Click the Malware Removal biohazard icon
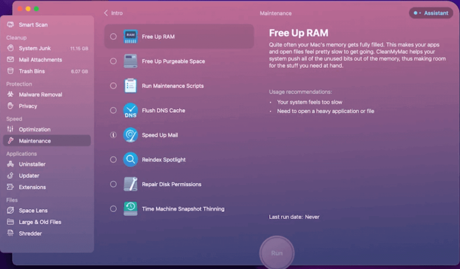The image size is (460, 269). coord(10,94)
